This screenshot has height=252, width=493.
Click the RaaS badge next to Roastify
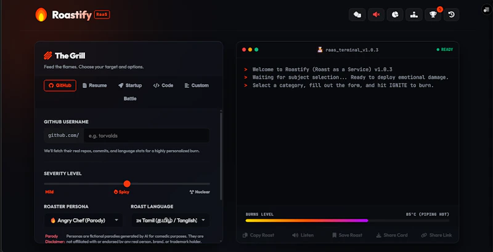[x=102, y=14]
